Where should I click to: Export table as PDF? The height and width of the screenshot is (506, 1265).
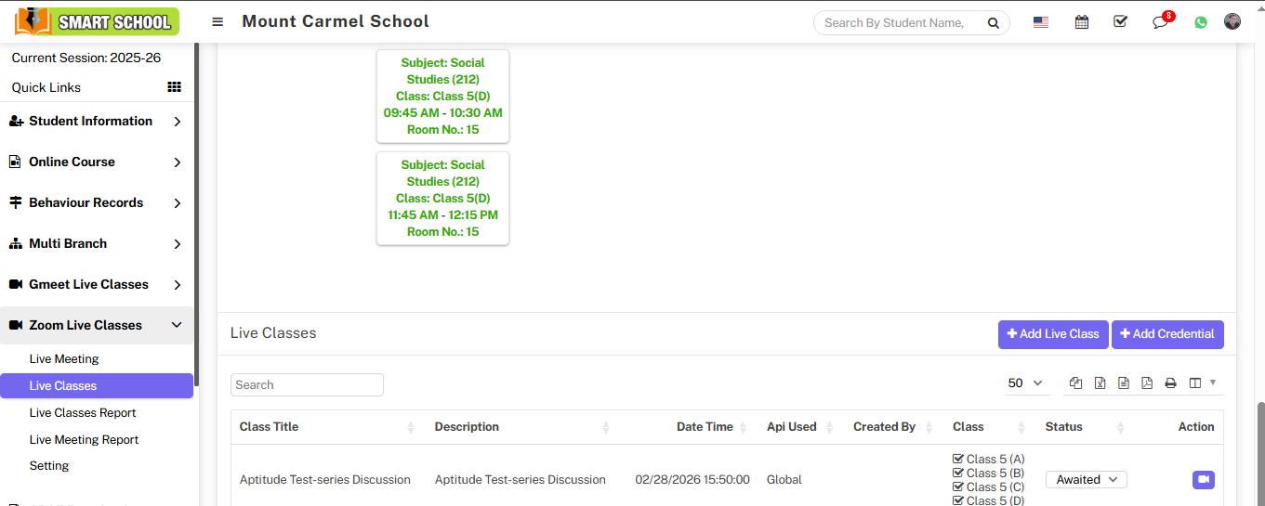pos(1147,383)
